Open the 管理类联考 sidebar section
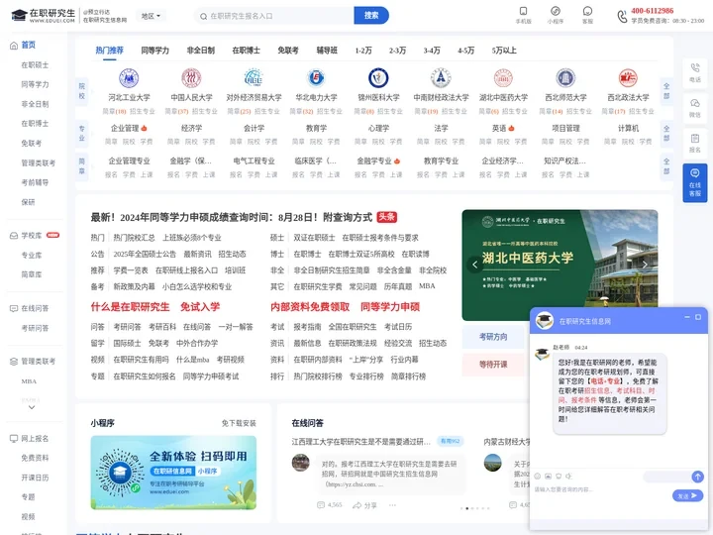713x535 pixels. pos(38,362)
